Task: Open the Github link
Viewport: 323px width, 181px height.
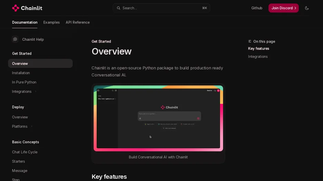Action: coord(257,8)
